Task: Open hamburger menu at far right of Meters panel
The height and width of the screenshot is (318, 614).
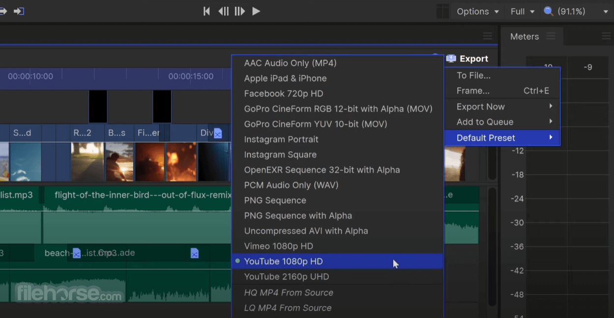Action: pos(606,36)
